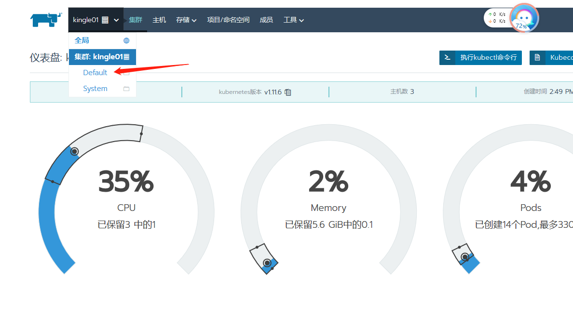Screen dimensions: 573x328
Task: Click the Memory 2% gauge
Action: (328, 199)
